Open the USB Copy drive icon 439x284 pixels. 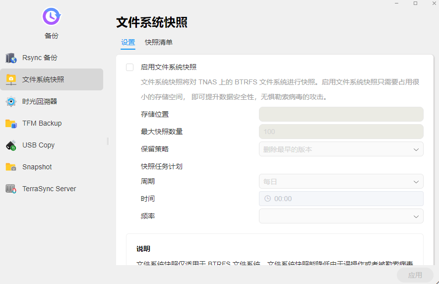[x=11, y=145]
